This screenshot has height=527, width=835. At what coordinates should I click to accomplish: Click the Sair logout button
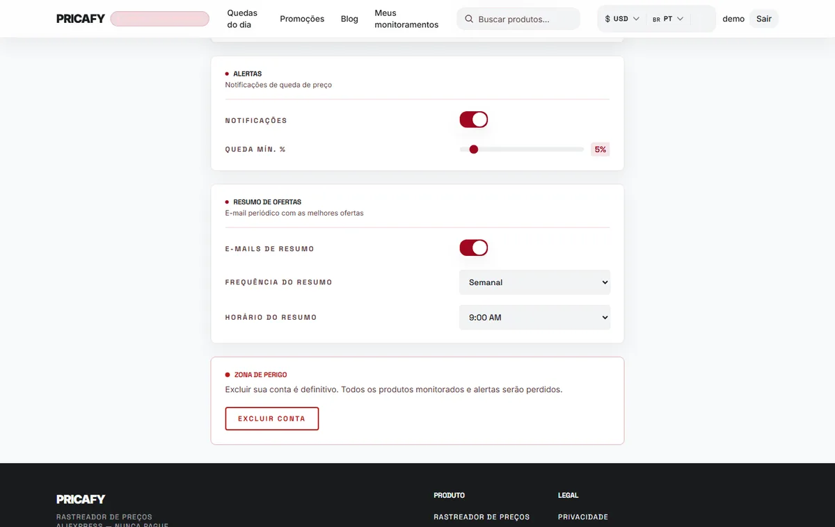click(x=764, y=19)
